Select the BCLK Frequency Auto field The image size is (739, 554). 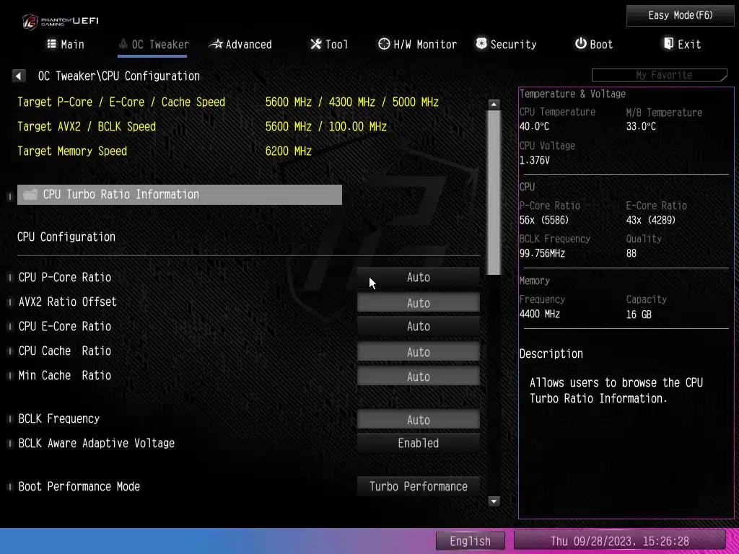(418, 420)
